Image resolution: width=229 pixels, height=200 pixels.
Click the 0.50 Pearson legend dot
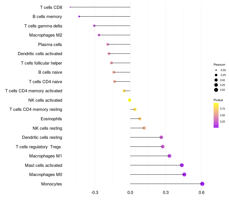click(x=216, y=90)
